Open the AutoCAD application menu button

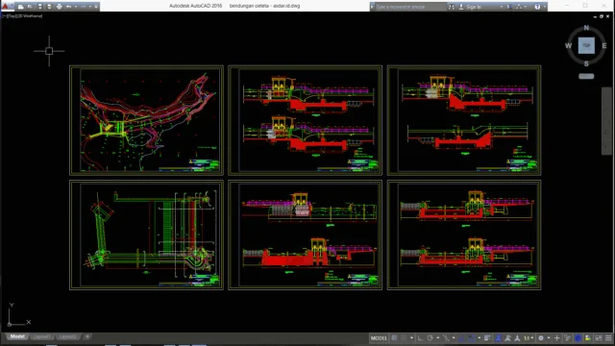point(7,7)
